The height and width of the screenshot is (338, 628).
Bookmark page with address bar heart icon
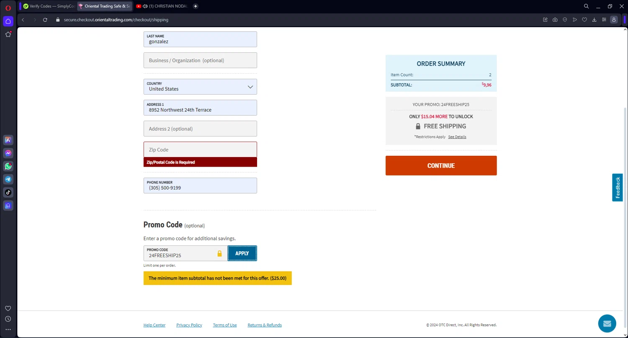tap(584, 20)
